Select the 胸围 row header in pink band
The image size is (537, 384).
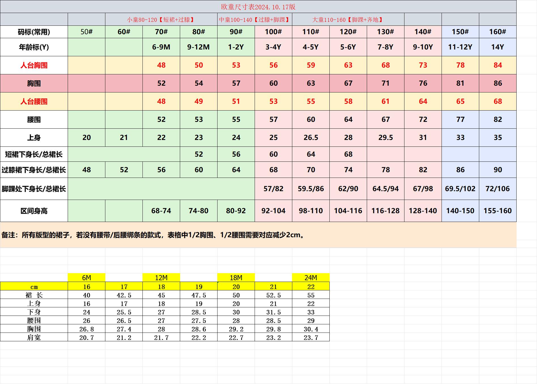pos(34,83)
